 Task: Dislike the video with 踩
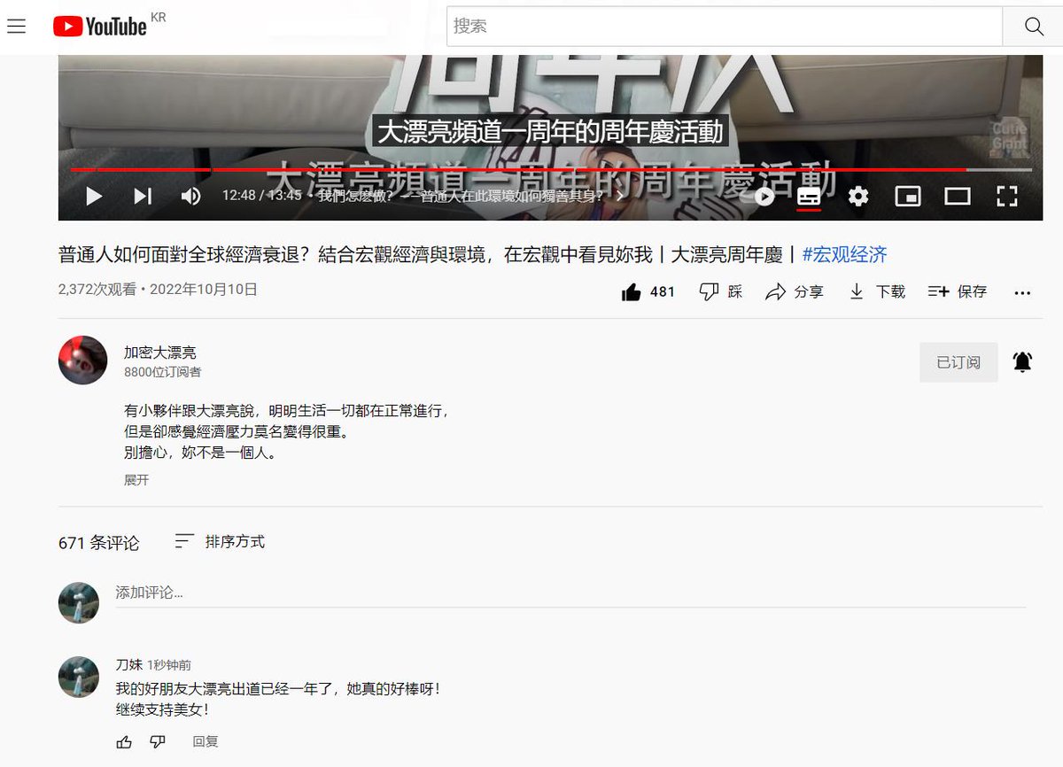pyautogui.click(x=721, y=291)
